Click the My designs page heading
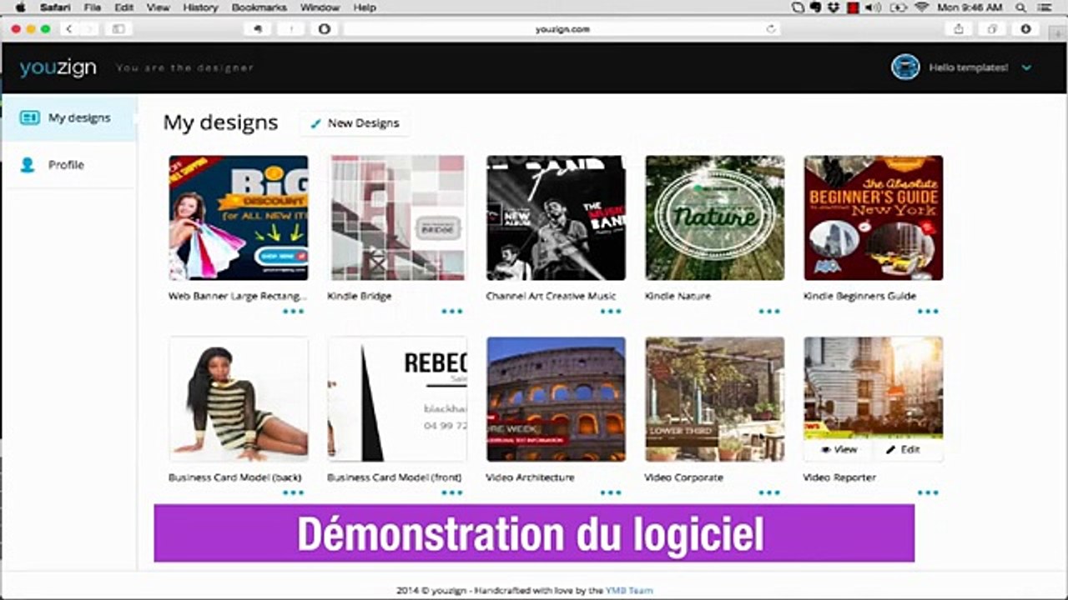The image size is (1068, 600). 220,123
